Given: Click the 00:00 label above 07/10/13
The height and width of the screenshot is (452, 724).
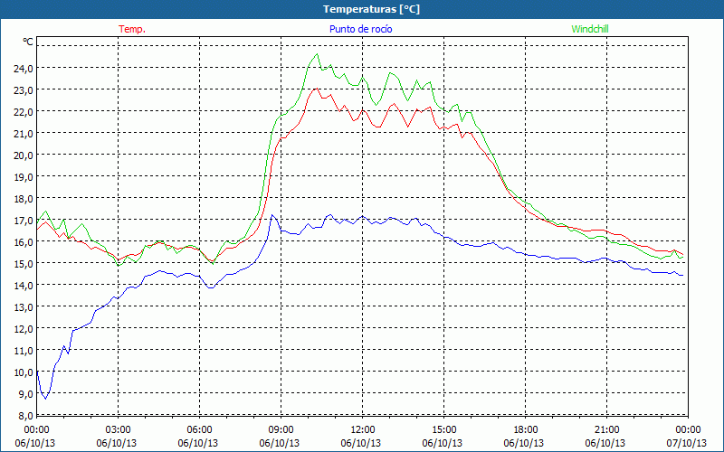Looking at the screenshot, I should [x=688, y=430].
